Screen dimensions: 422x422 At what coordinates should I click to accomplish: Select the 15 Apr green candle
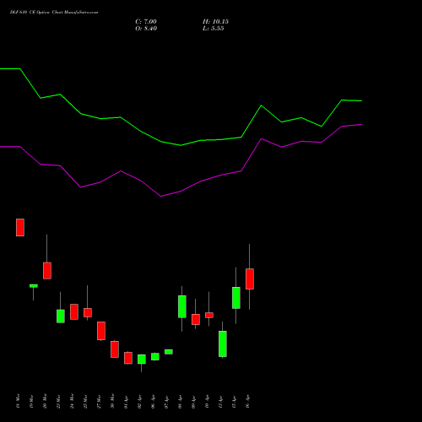(x=236, y=298)
